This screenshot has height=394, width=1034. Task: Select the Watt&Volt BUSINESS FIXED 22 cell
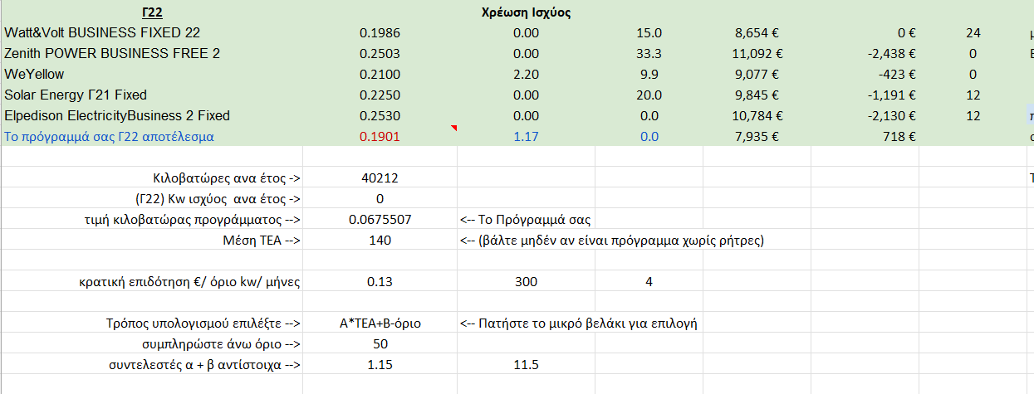pyautogui.click(x=151, y=33)
